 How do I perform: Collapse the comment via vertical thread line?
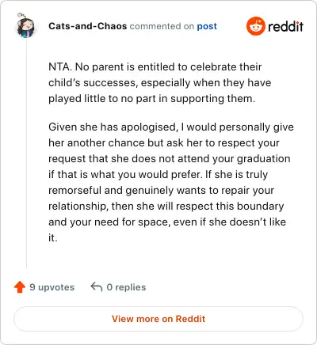coord(26,153)
